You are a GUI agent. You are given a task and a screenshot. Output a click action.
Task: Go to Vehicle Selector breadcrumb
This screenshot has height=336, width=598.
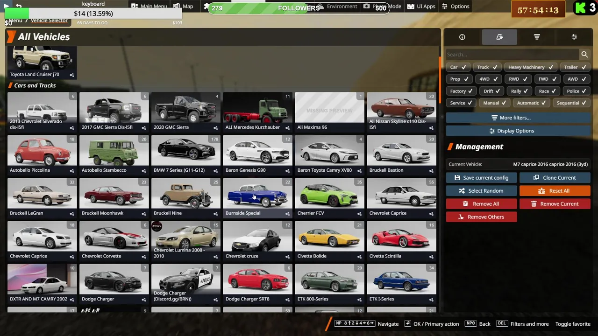[49, 21]
